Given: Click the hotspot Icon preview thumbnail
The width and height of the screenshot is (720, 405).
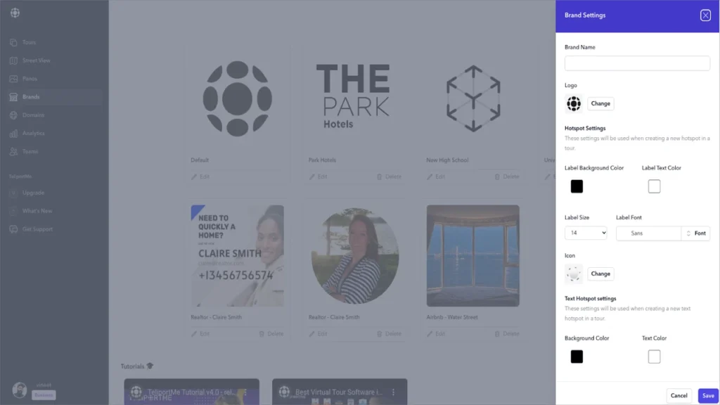Looking at the screenshot, I should pos(574,274).
